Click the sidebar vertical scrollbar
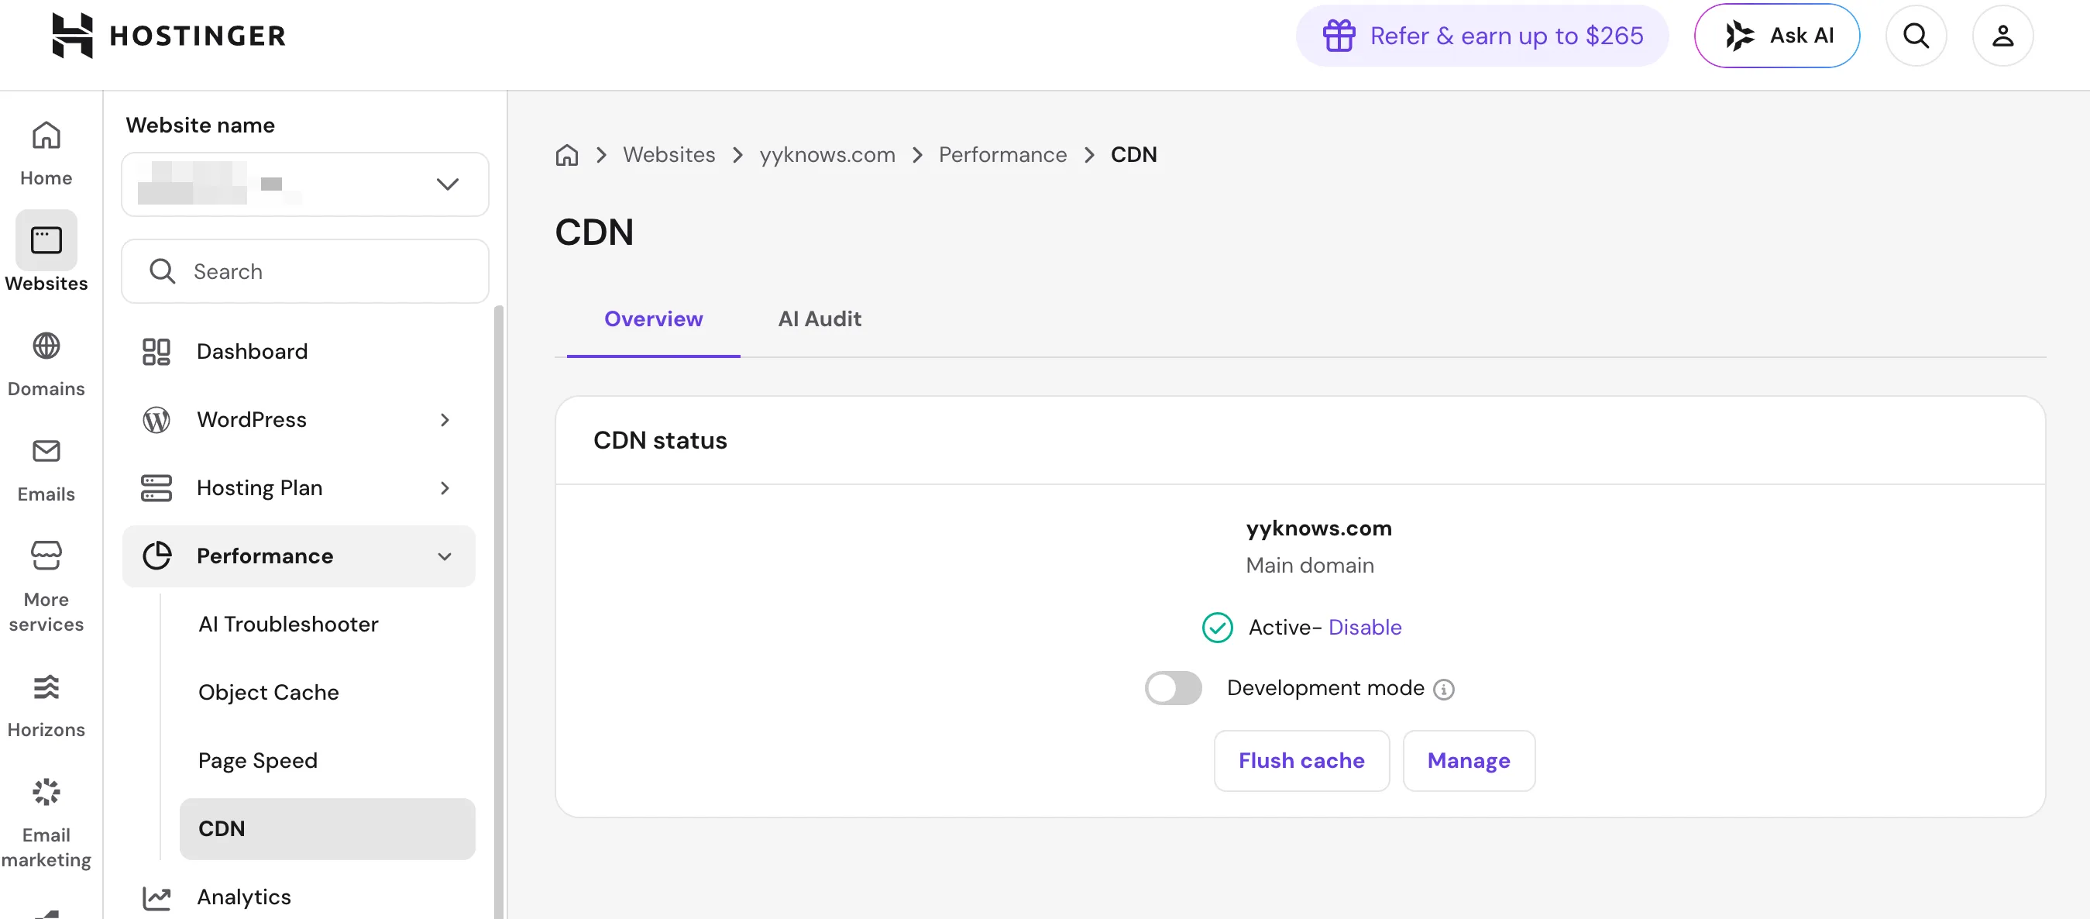2090x919 pixels. [x=498, y=612]
